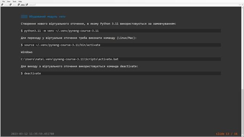
Task: Click the sentence ending with 'deactivate:'
Action: pos(79,66)
